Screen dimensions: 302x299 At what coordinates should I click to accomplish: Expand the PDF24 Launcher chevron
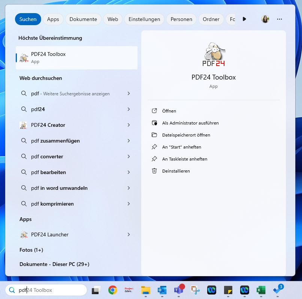tap(129, 234)
